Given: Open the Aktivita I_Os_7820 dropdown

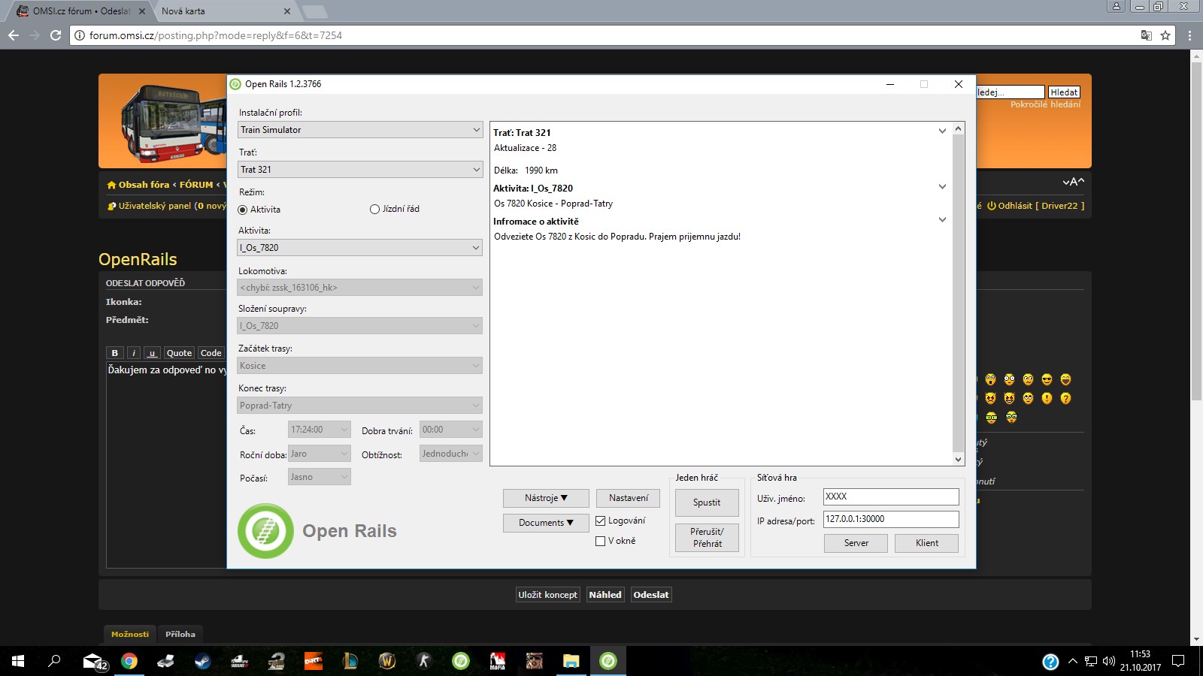Looking at the screenshot, I should pos(359,248).
